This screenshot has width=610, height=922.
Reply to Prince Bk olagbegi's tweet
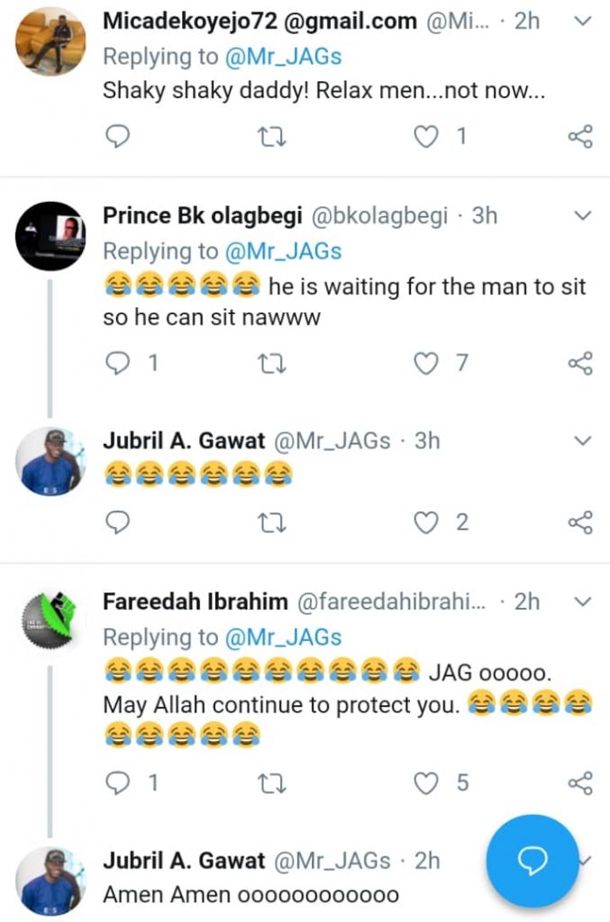click(x=118, y=363)
